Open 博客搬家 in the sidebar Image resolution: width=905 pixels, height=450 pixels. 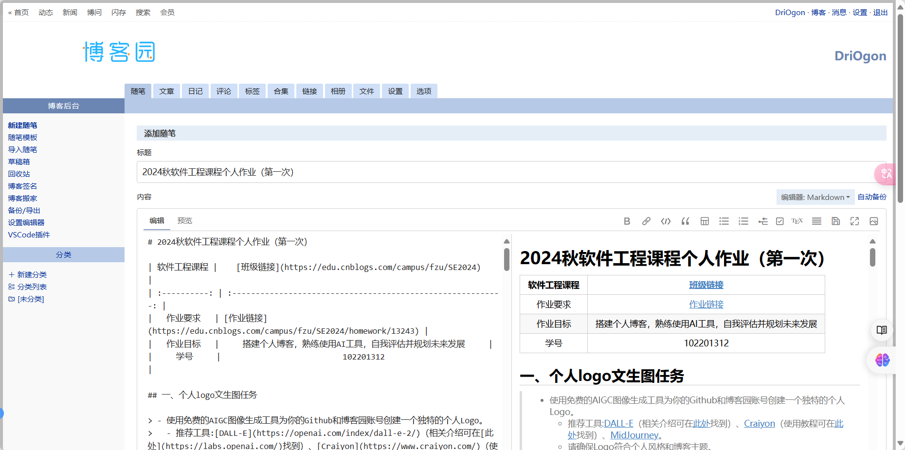tap(22, 198)
